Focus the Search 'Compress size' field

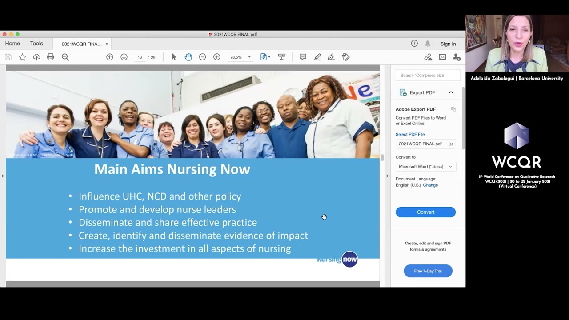428,75
